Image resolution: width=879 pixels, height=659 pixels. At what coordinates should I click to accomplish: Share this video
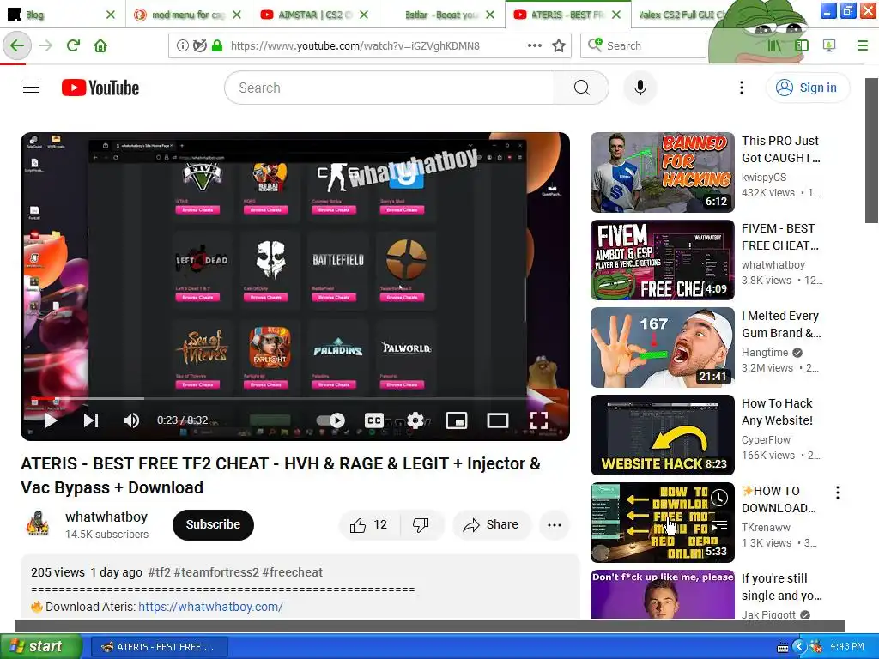click(x=491, y=524)
